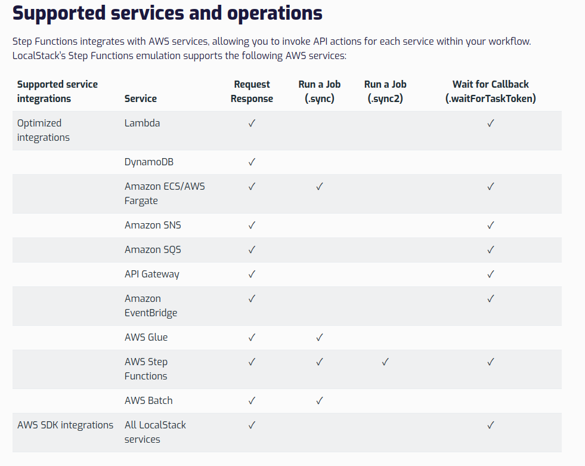Click the All LocalStack services callback checkmark
The image size is (585, 466).
(491, 425)
